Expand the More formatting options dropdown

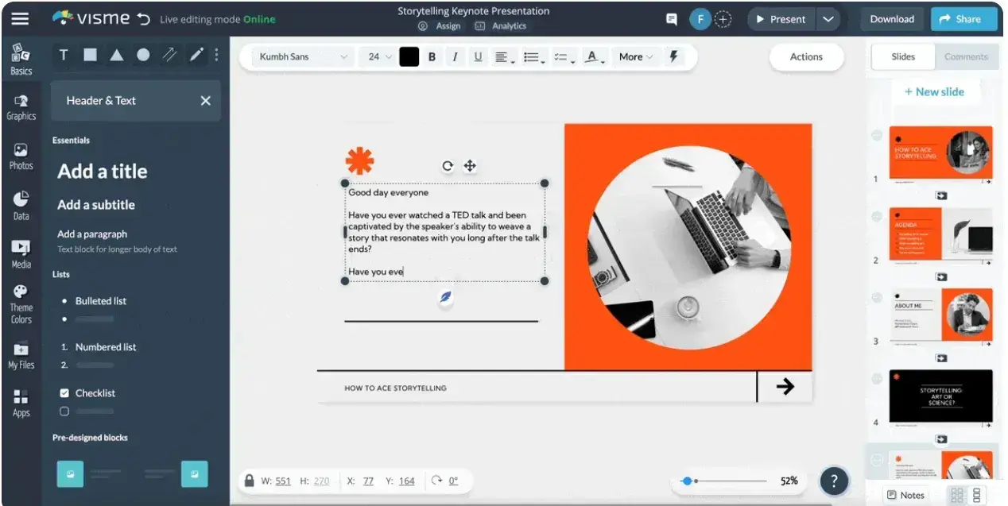click(636, 56)
